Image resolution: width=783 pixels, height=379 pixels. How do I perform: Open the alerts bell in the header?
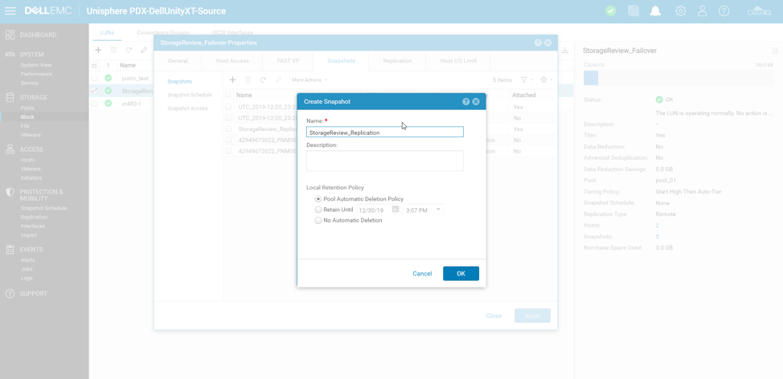point(655,11)
